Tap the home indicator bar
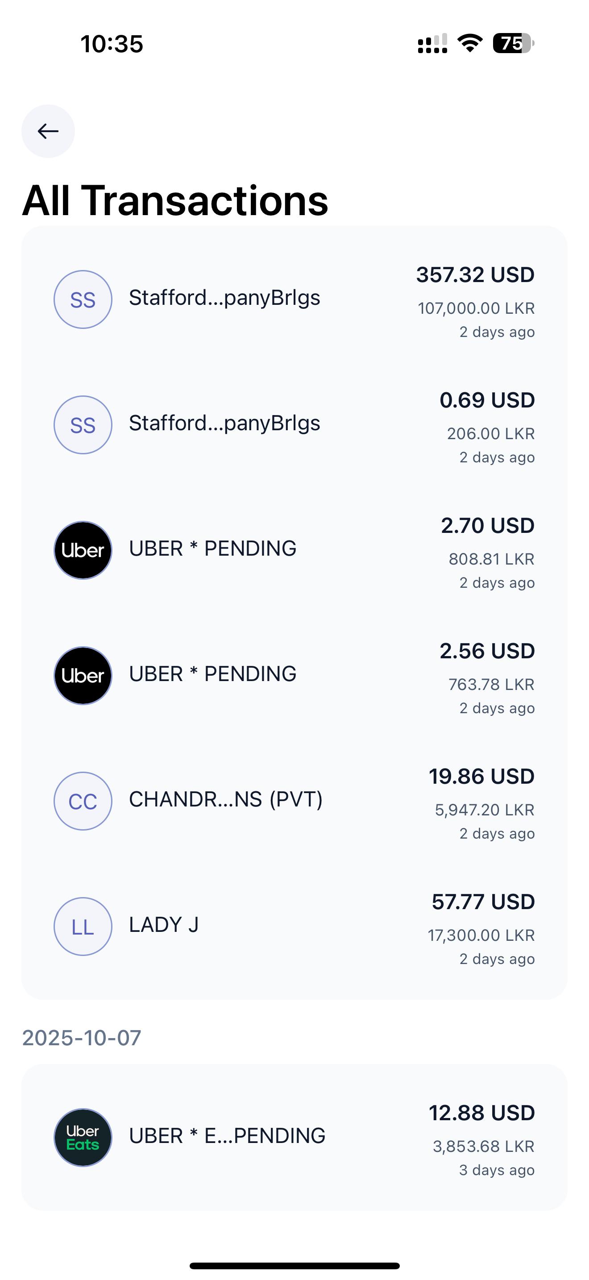Screen dimensions: 589x1280 pos(294,1266)
